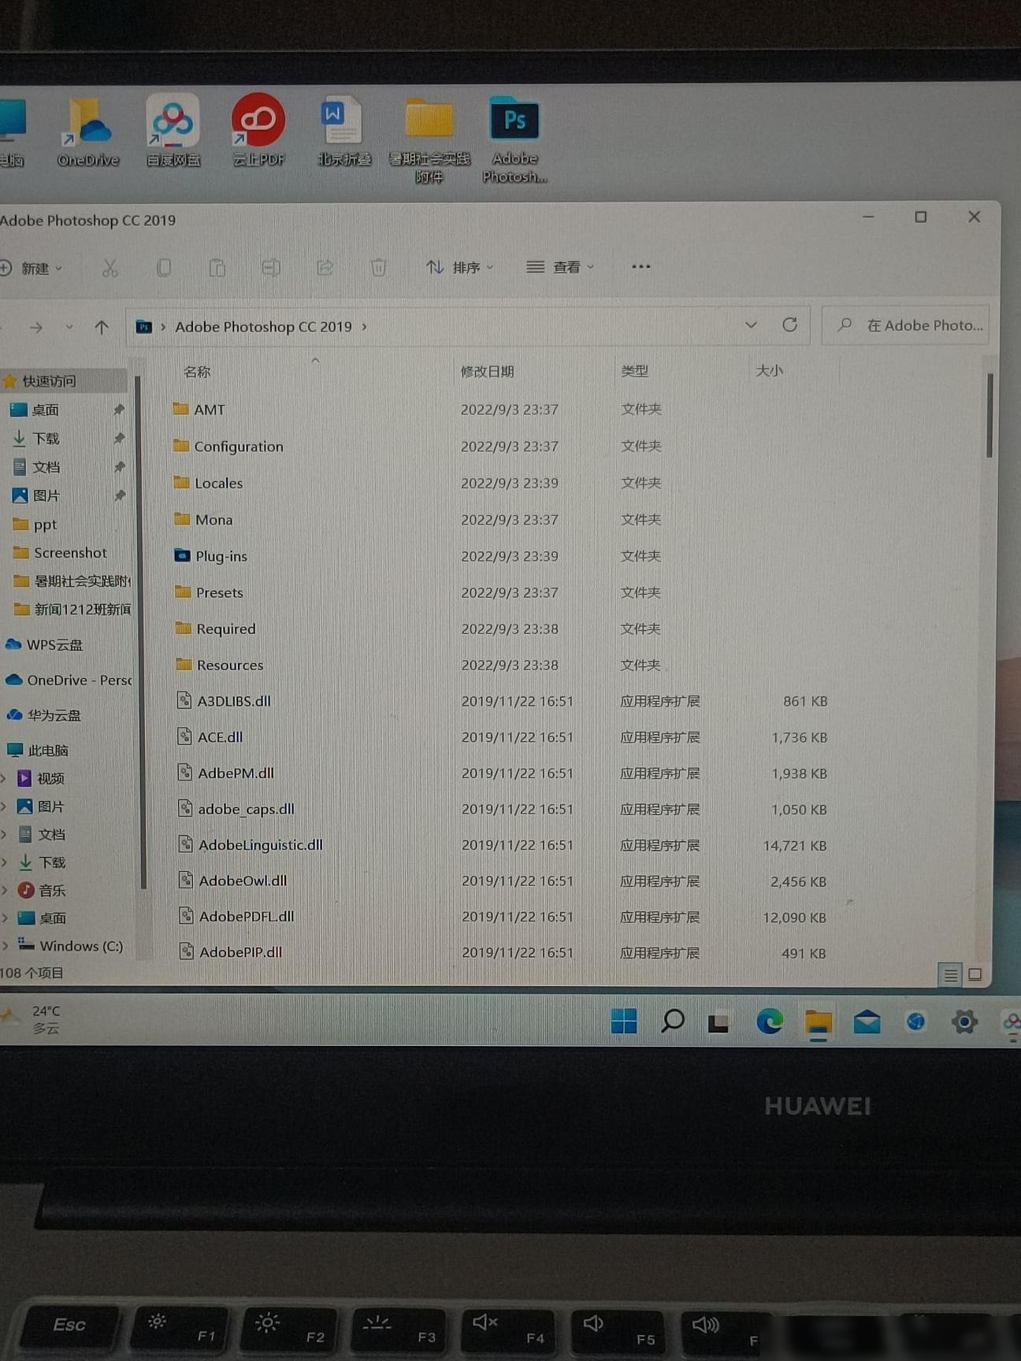
Task: Open 北京折叠 Word document on desktop
Action: point(343,132)
